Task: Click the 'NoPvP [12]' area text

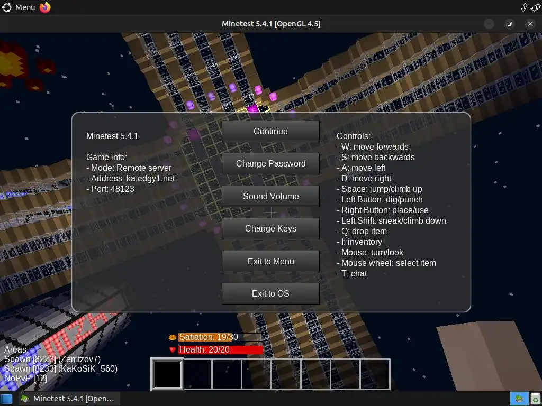Action: point(25,378)
